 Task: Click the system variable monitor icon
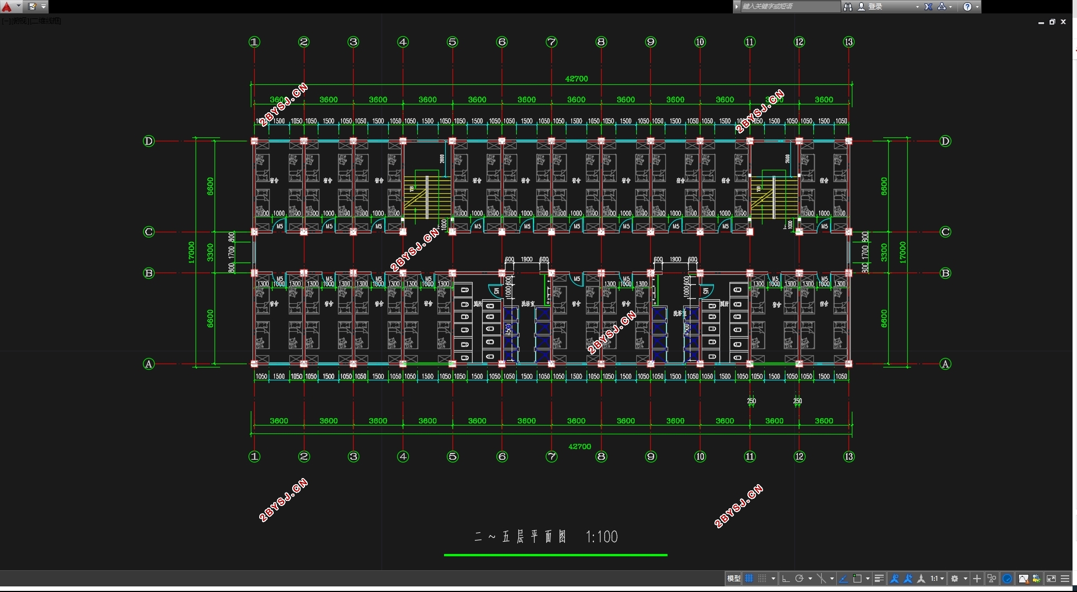(1037, 579)
